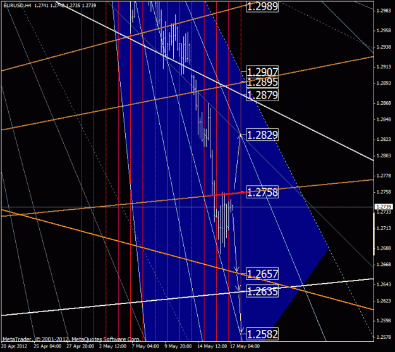Click the 9 May 20:00 time label
The height and width of the screenshot is (352, 395).
point(178,346)
